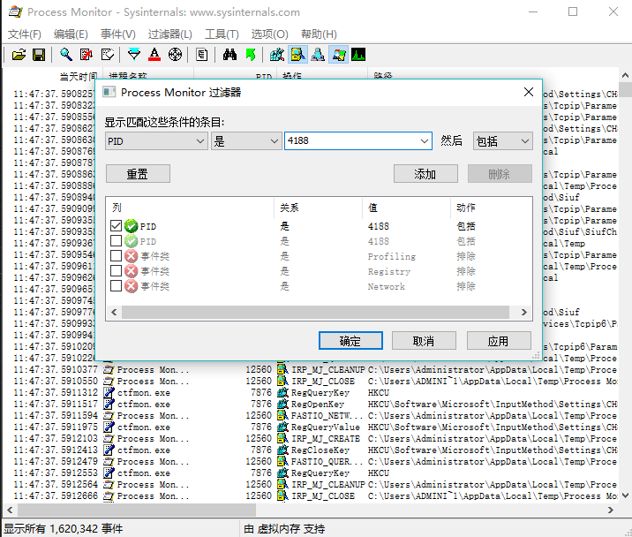Image resolution: width=632 pixels, height=537 pixels.
Task: Click the green Jump To Object arrow icon
Action: [x=251, y=55]
